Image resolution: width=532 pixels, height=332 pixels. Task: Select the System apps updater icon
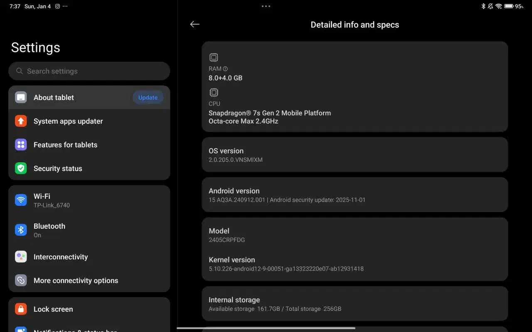coord(21,121)
